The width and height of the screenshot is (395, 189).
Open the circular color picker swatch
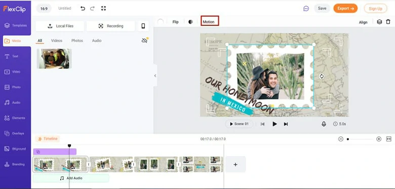[x=160, y=22]
